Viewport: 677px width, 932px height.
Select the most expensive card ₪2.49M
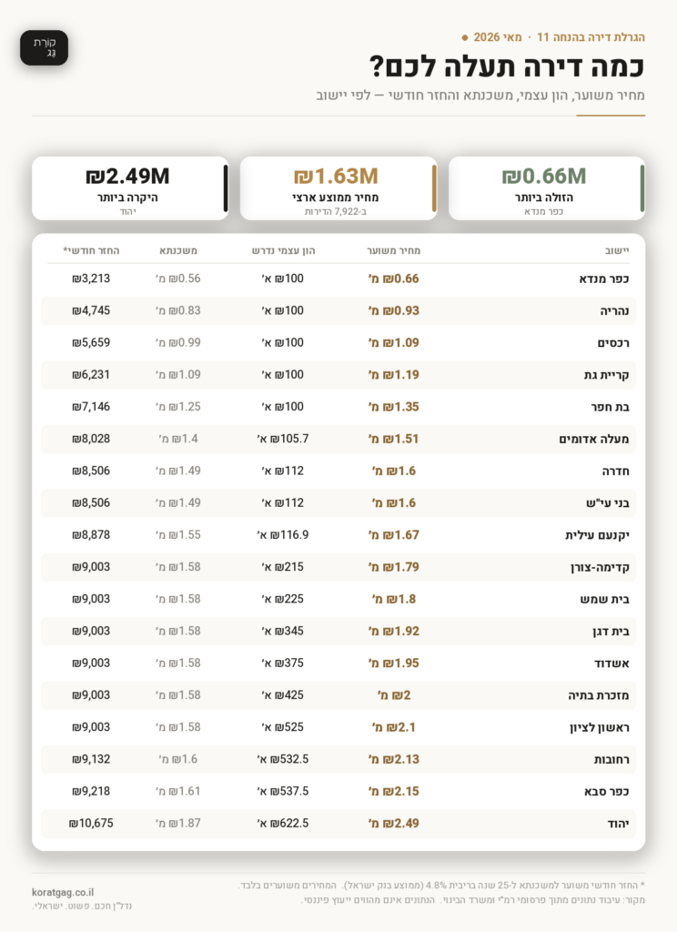point(130,188)
